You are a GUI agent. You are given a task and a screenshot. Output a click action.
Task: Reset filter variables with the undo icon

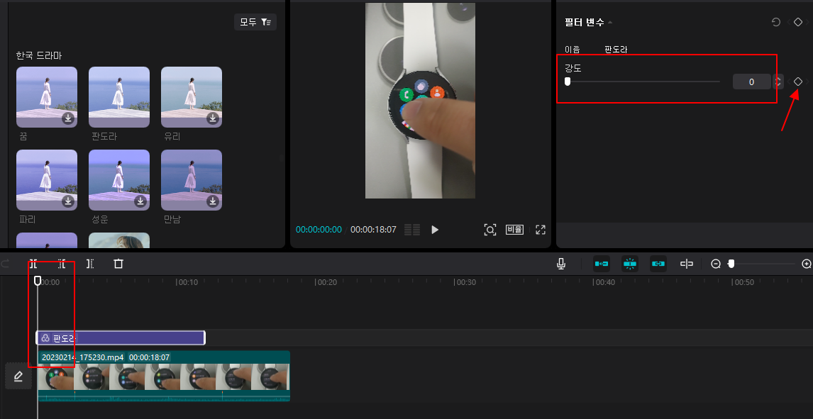coord(776,22)
